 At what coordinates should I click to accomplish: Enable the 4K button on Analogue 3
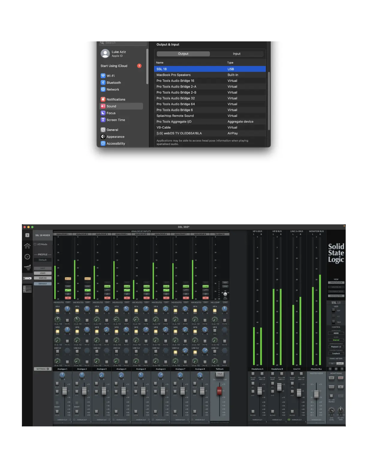tap(107, 298)
